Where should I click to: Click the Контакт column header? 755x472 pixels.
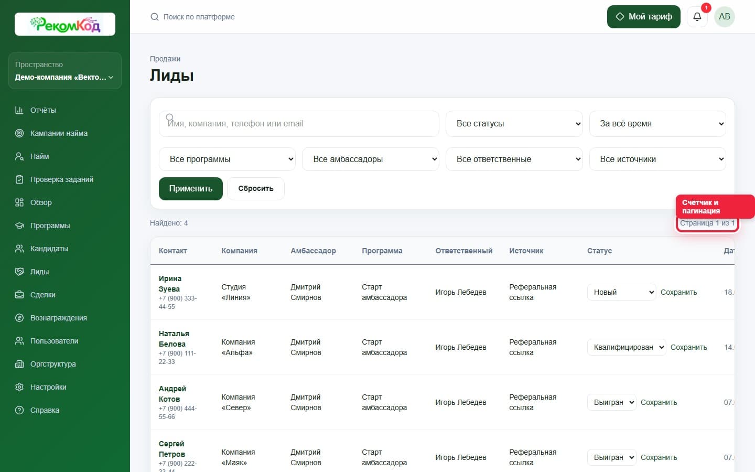coord(173,251)
